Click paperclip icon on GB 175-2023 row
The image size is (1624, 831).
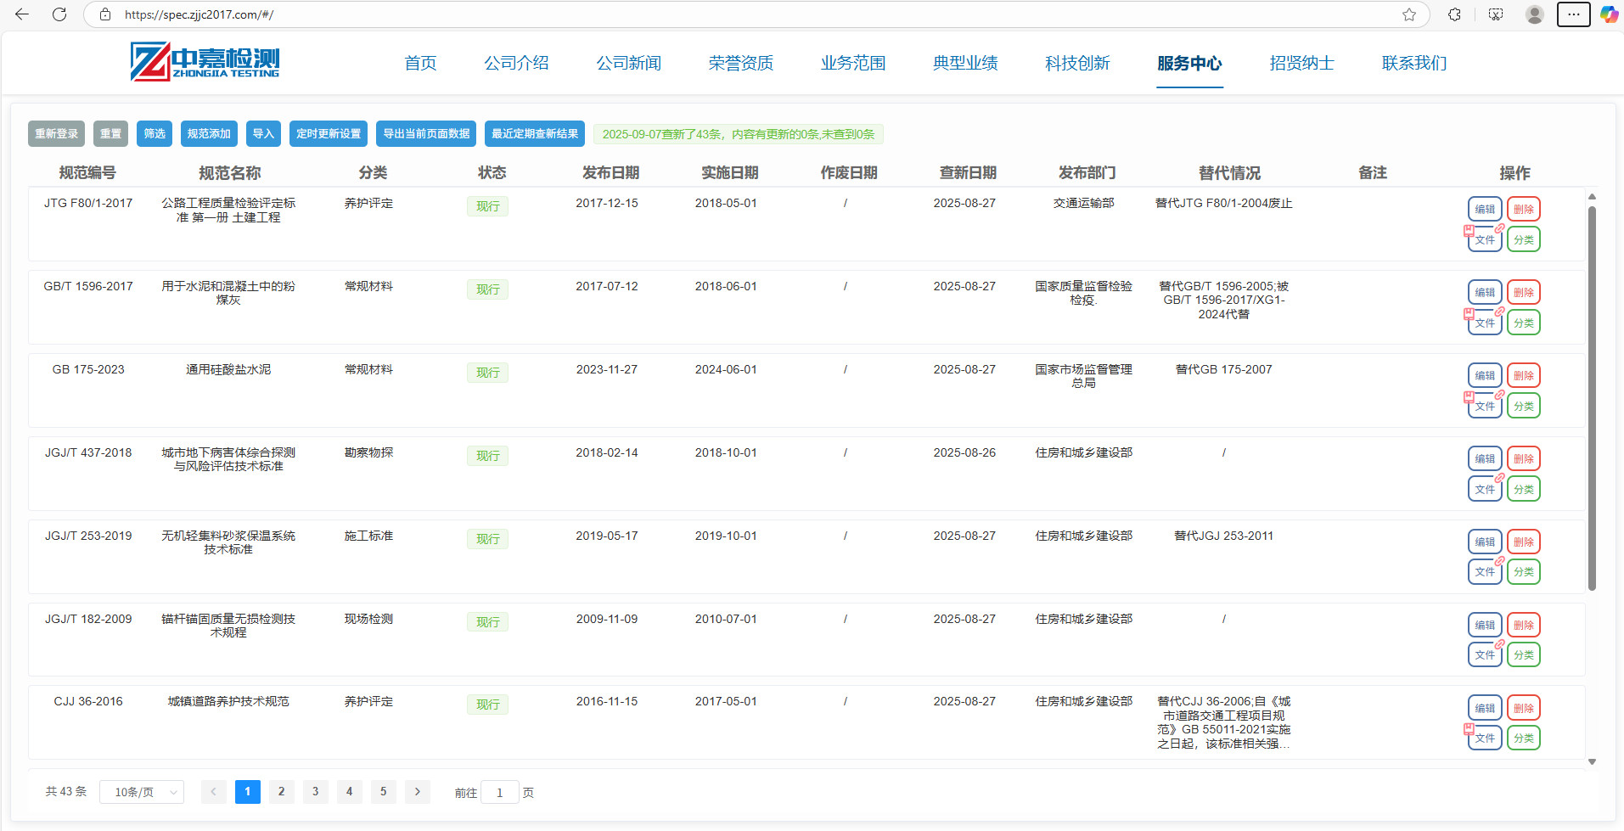point(1500,395)
